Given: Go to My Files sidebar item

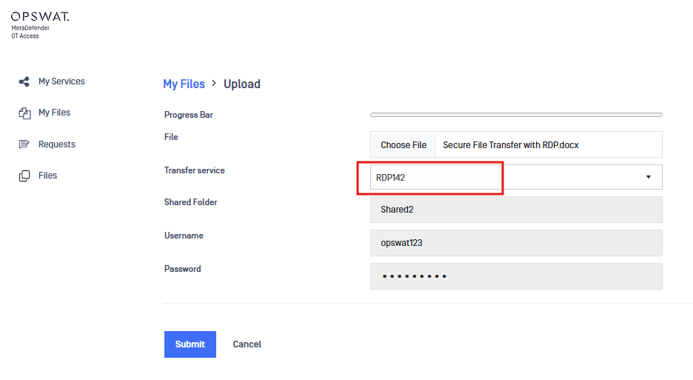Looking at the screenshot, I should (x=54, y=113).
